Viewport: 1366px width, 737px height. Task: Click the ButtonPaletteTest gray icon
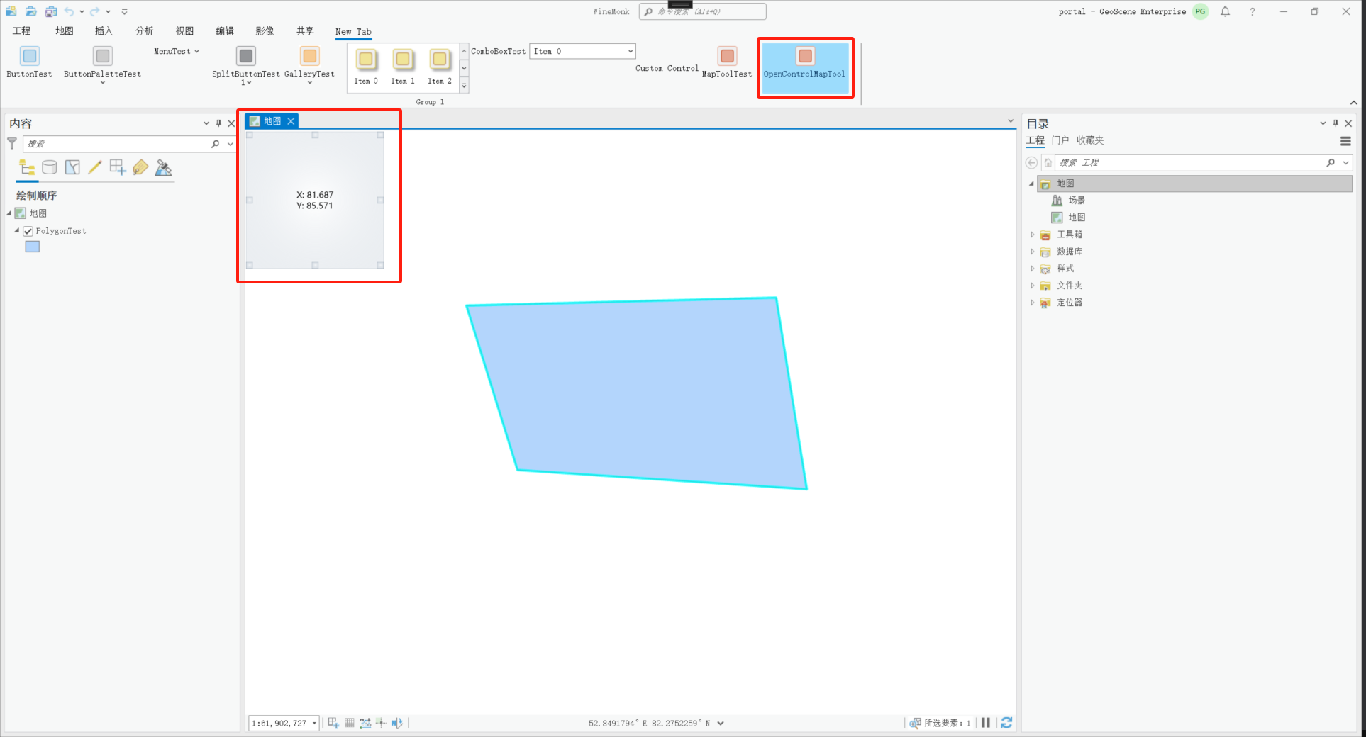coord(103,56)
